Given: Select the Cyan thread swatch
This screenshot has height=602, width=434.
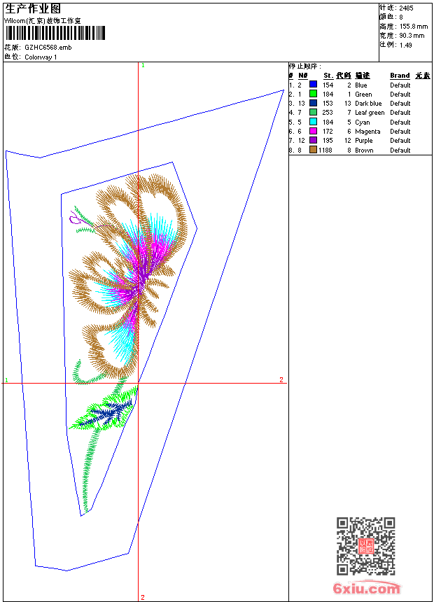Looking at the screenshot, I should (313, 122).
